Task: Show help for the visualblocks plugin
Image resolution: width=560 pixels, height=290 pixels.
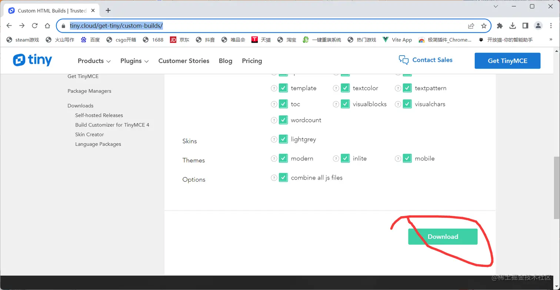Action: point(336,104)
